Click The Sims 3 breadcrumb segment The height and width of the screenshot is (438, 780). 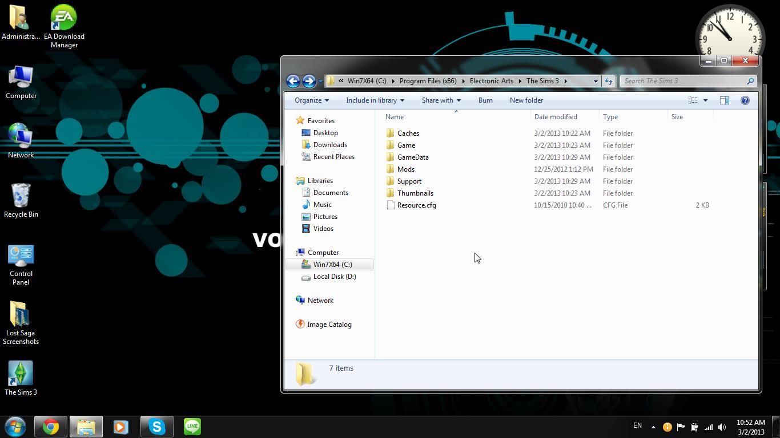[542, 81]
